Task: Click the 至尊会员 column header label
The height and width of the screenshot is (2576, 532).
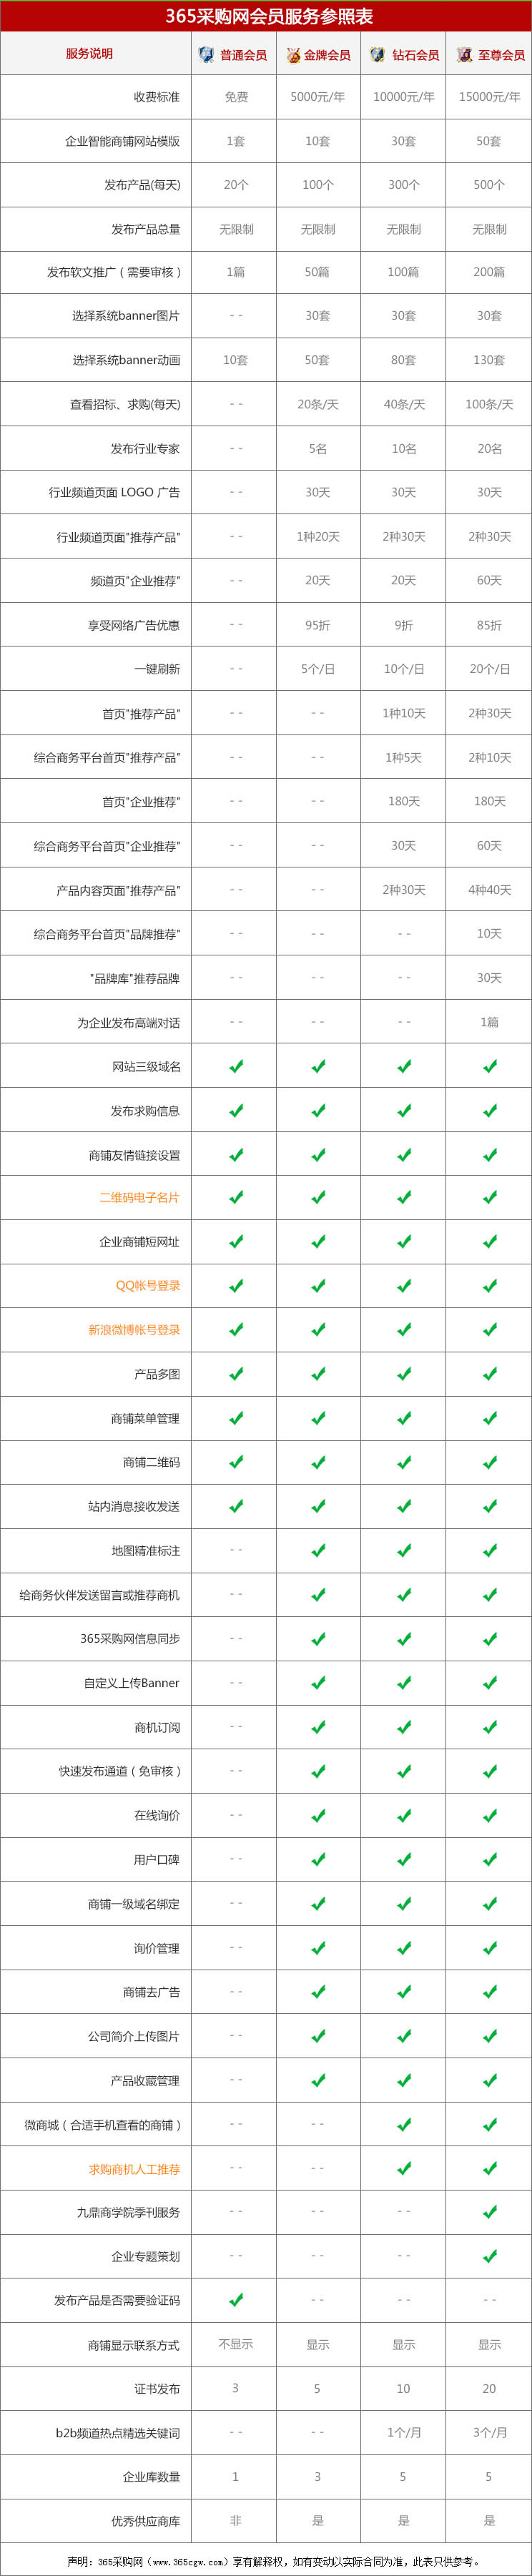Action: 501,55
